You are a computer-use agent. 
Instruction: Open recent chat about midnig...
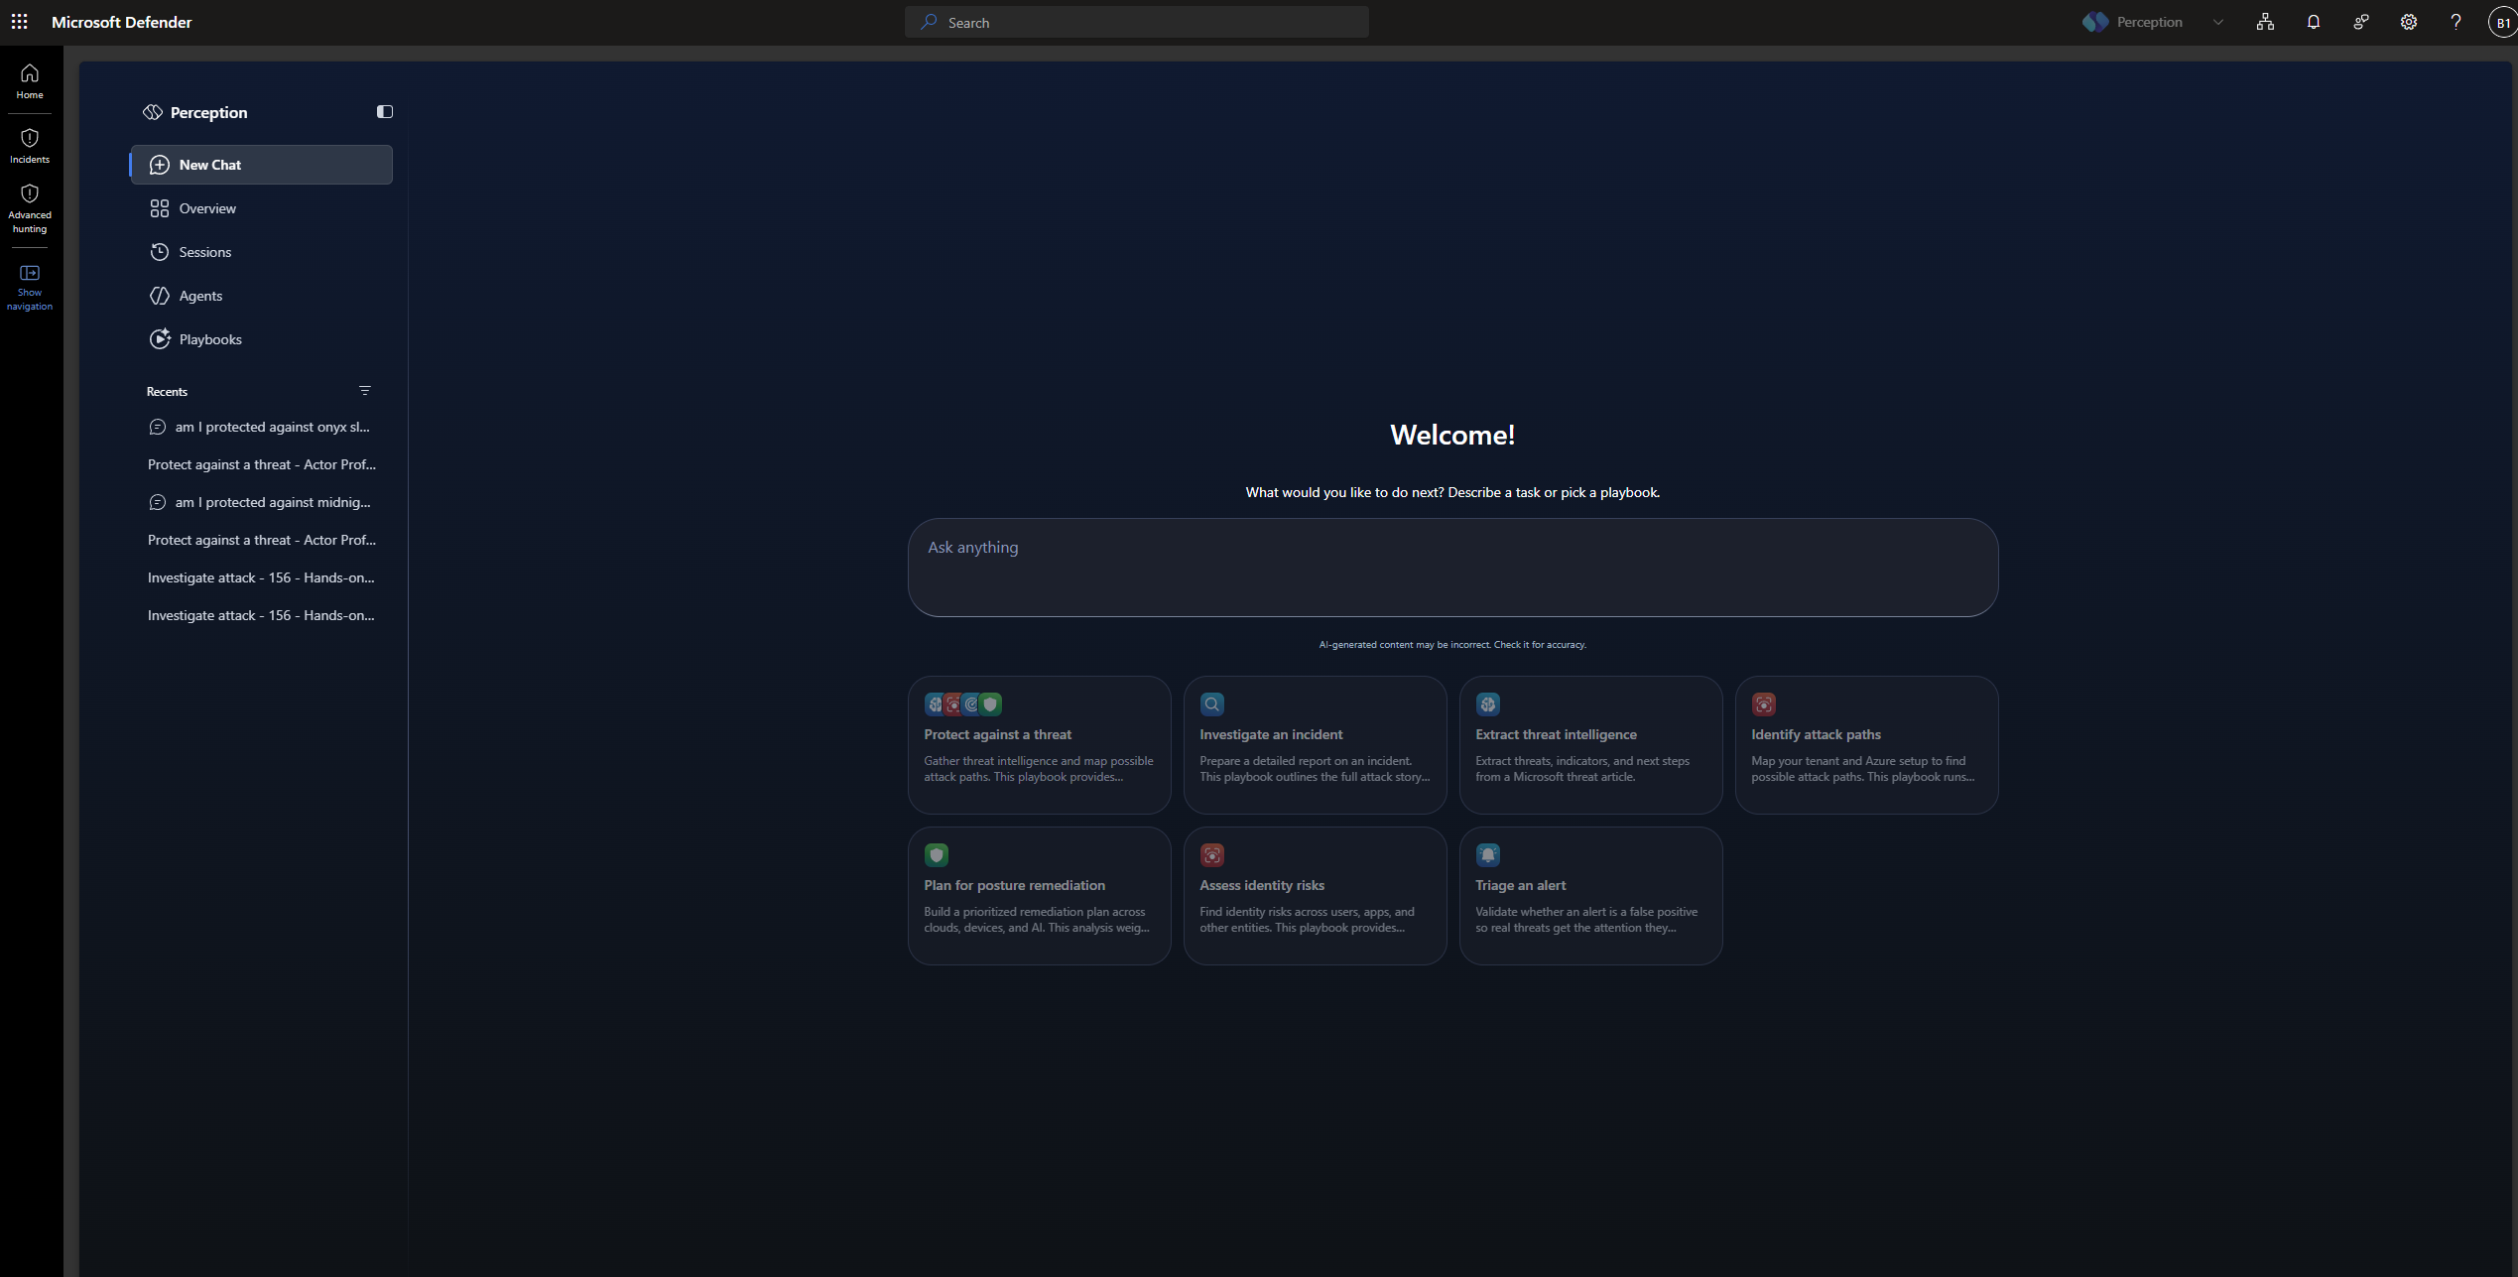(x=262, y=502)
